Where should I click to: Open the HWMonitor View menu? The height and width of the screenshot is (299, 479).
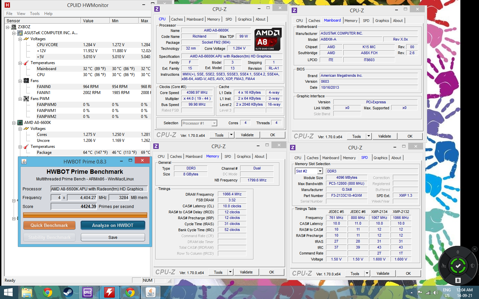(21, 14)
